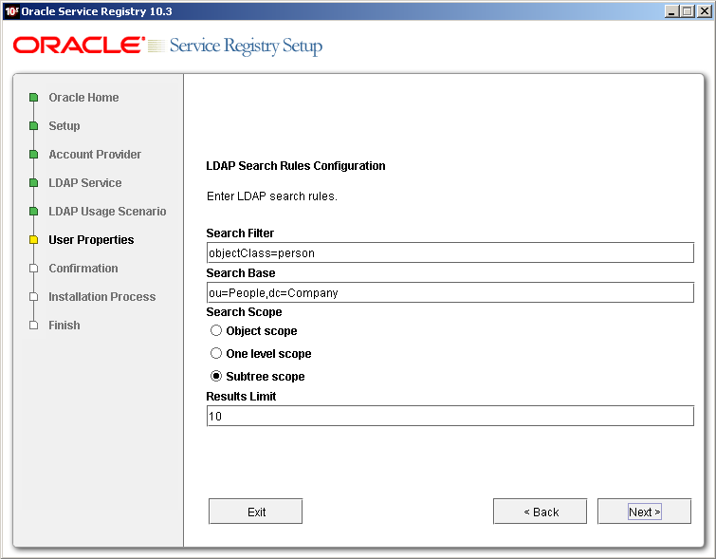Click the Results Limit input field

[450, 416]
